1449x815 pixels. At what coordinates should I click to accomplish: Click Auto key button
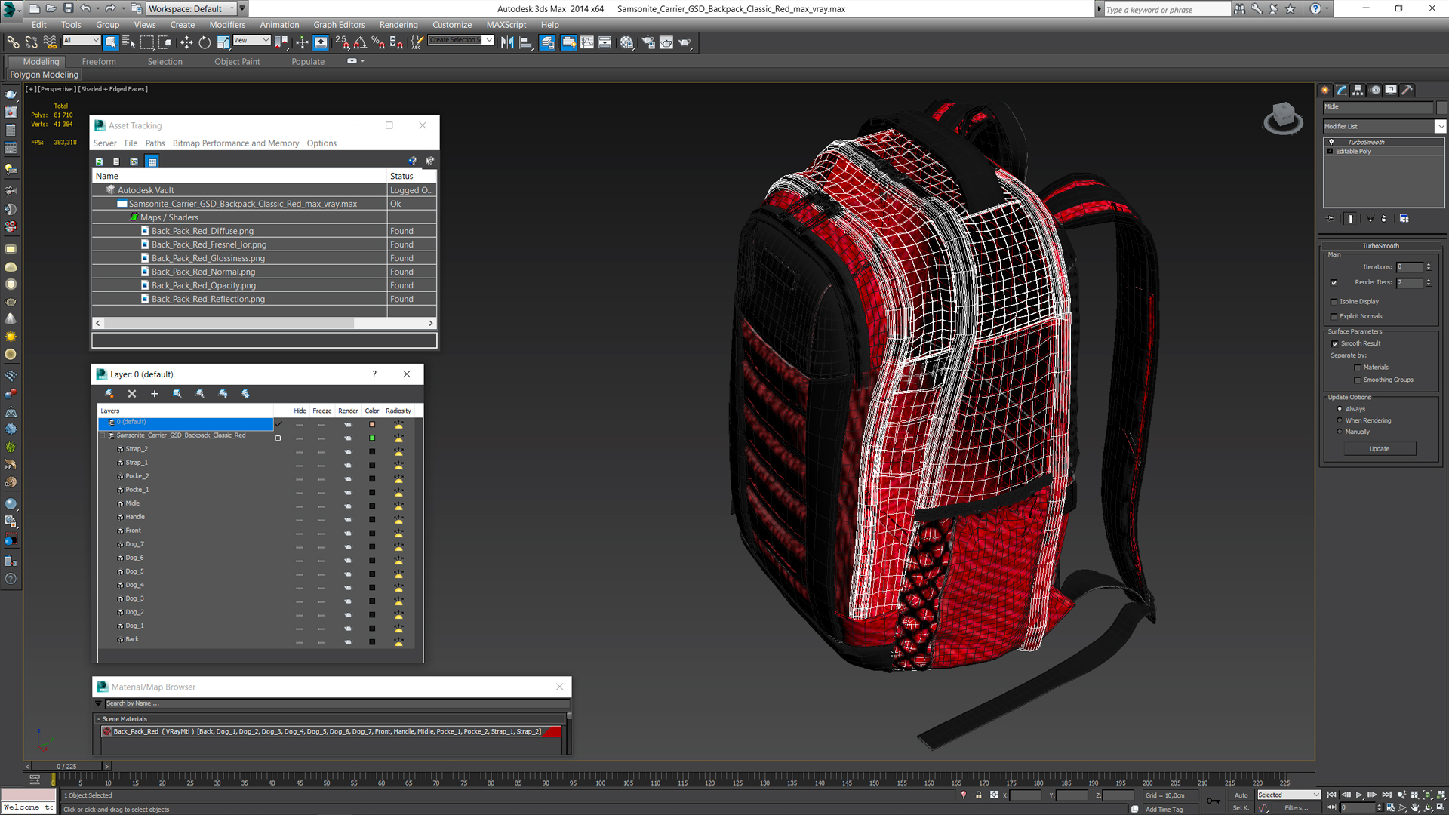tap(1241, 795)
